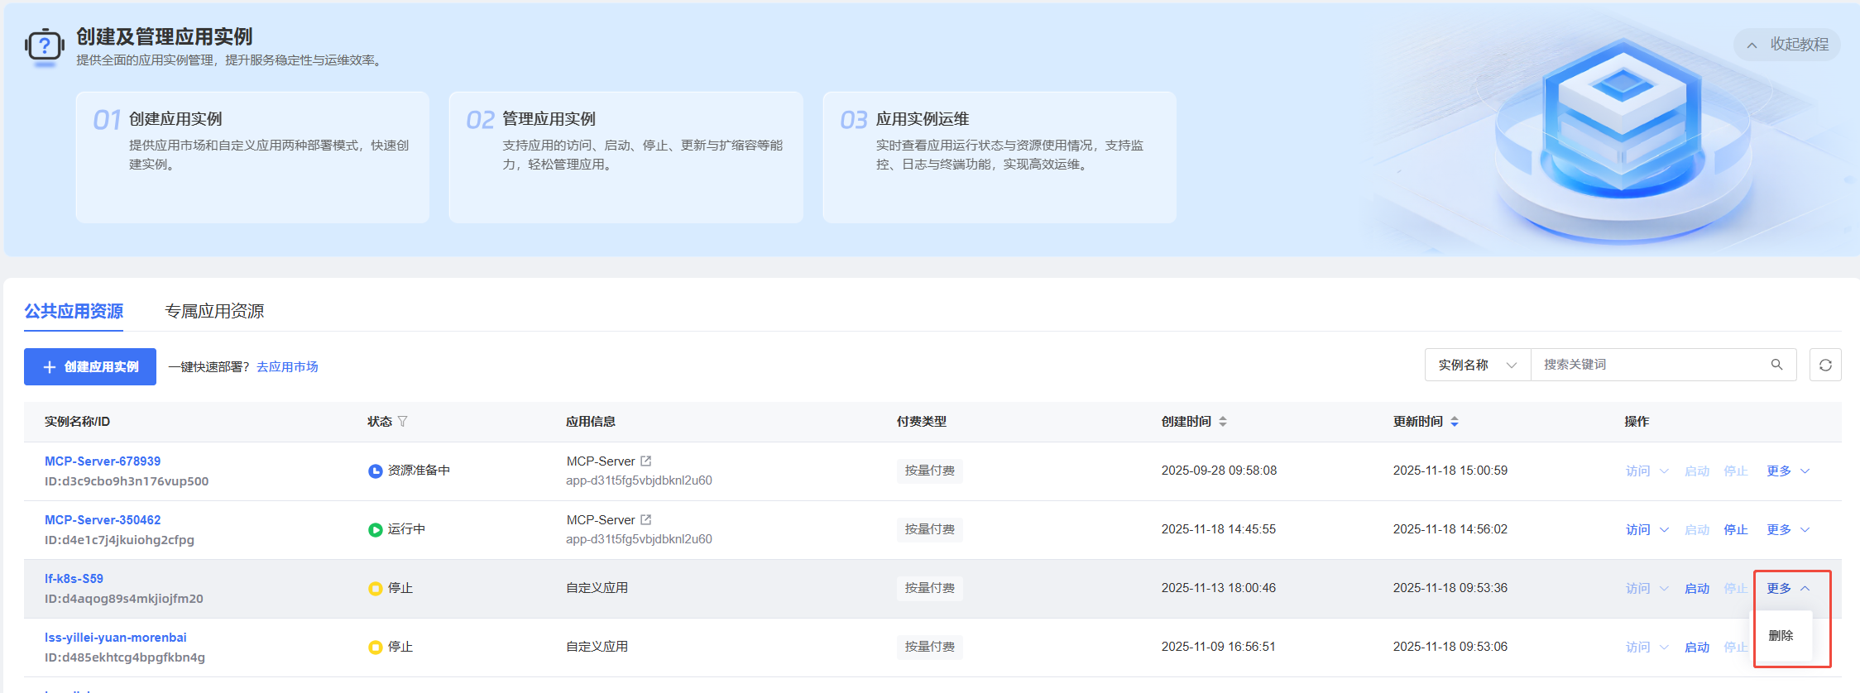Sort by update time column
Viewport: 1860px width, 693px height.
1454,422
